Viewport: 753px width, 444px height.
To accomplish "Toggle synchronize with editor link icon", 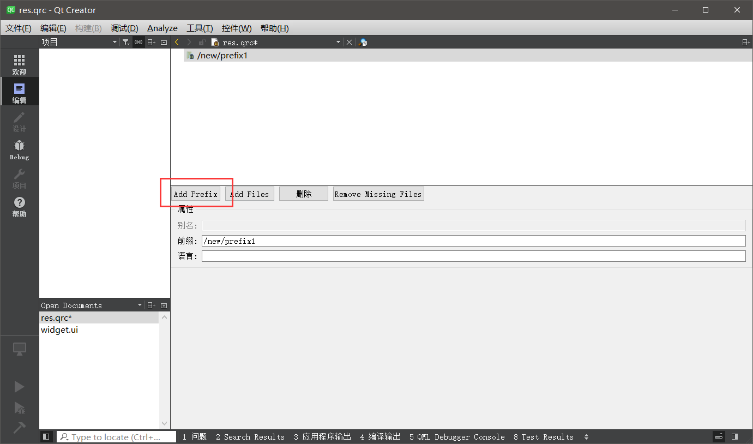I will click(138, 42).
